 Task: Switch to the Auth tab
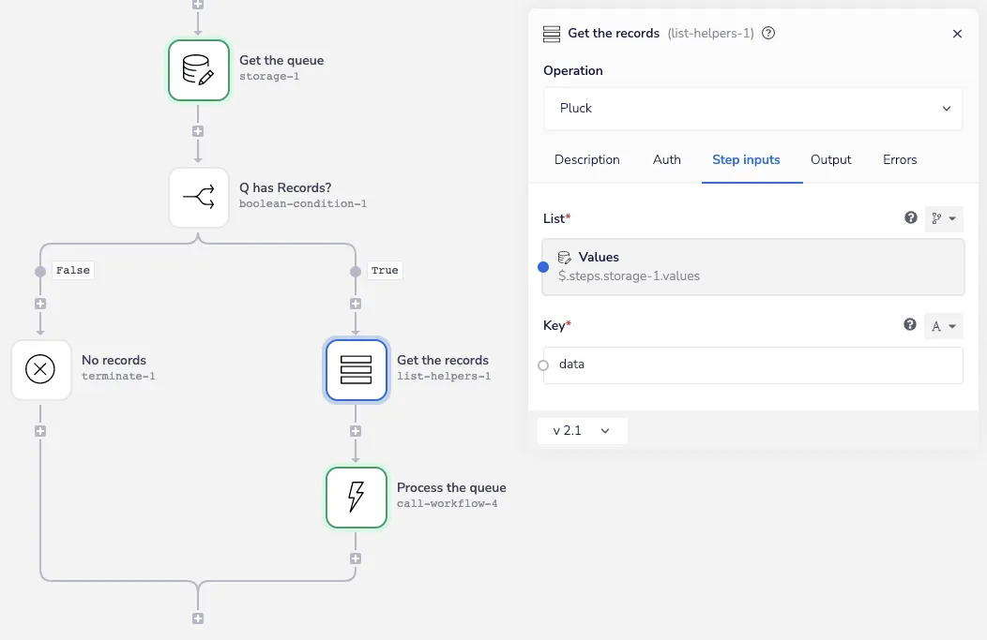pos(667,159)
